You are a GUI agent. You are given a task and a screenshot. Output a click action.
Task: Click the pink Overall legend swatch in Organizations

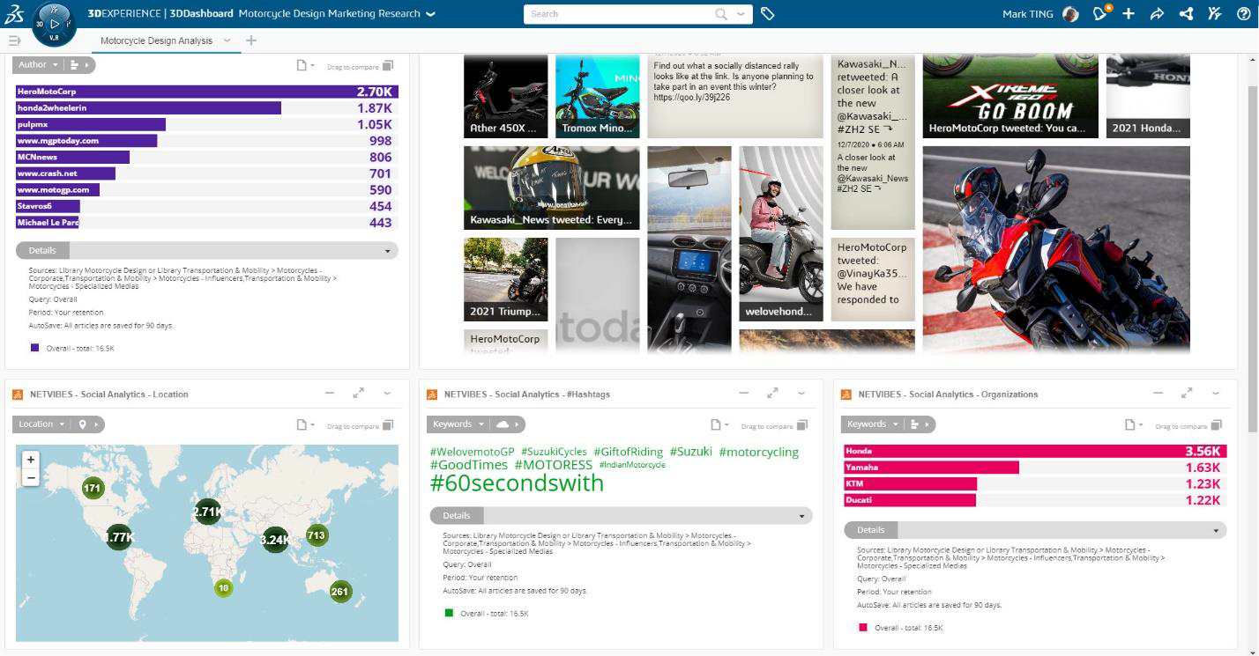coord(863,628)
